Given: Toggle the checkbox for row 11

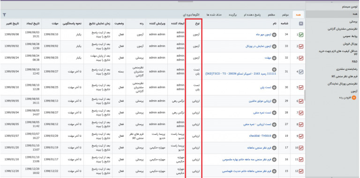Looking at the screenshot, I should (301, 159).
